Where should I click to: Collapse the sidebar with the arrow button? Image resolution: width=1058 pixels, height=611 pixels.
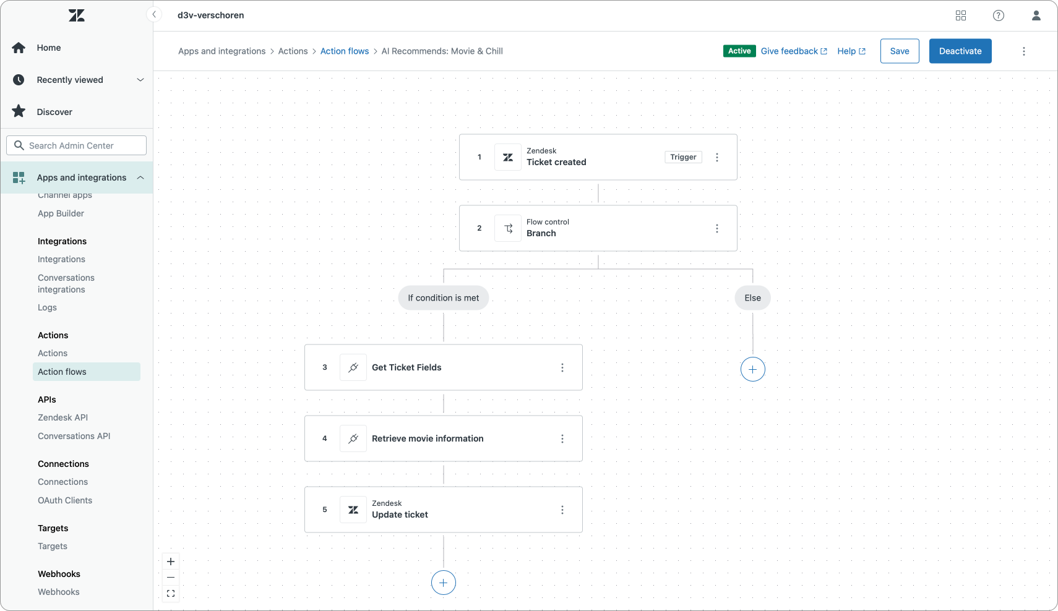154,15
